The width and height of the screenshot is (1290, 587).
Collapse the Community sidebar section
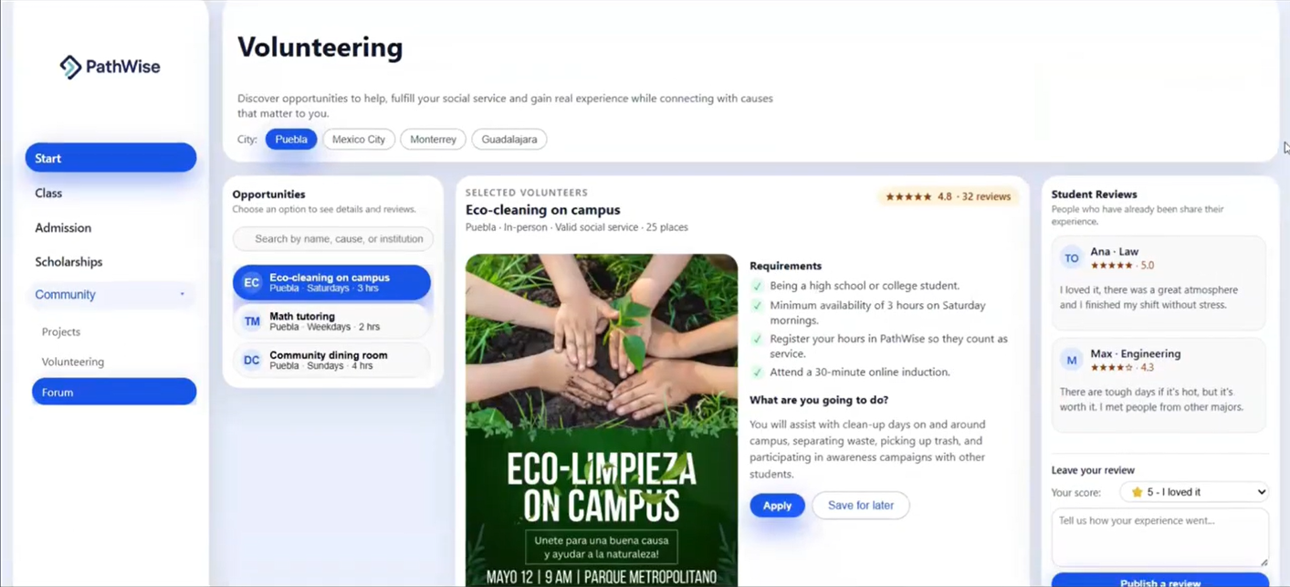(x=182, y=295)
